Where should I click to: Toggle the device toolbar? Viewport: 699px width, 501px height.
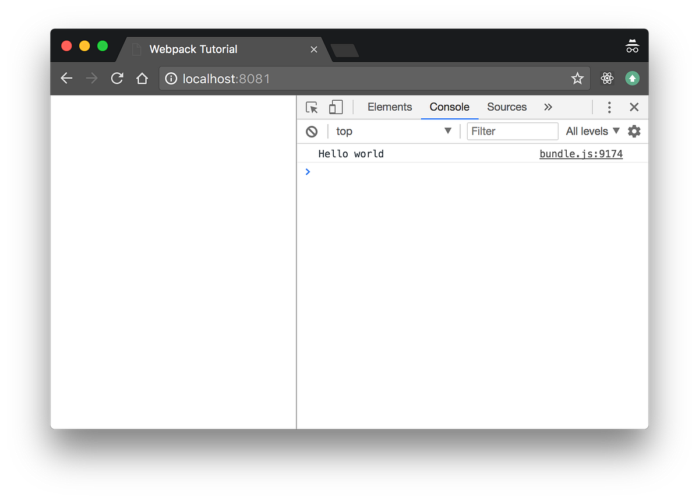pos(336,107)
